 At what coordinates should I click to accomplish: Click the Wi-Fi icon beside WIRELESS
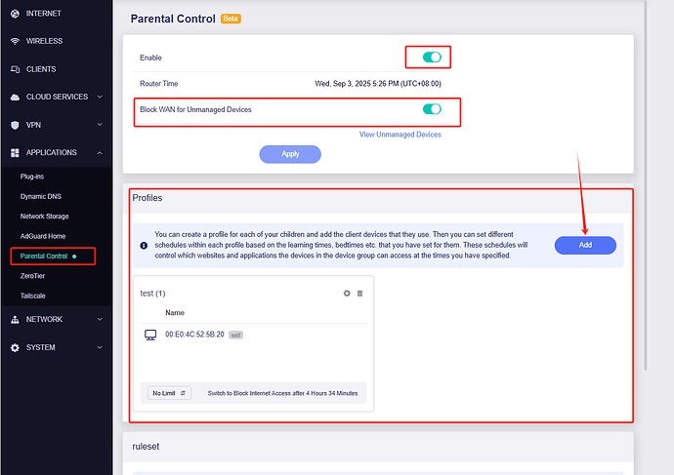(x=15, y=41)
